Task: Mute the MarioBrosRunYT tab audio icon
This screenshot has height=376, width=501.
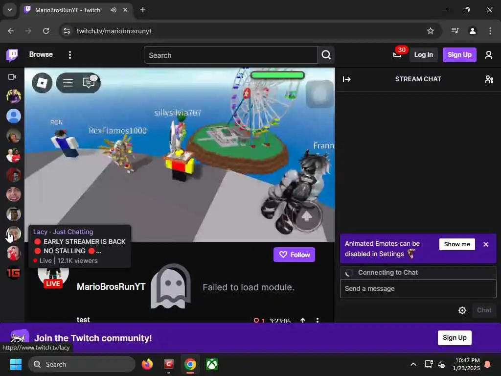Action: click(114, 10)
